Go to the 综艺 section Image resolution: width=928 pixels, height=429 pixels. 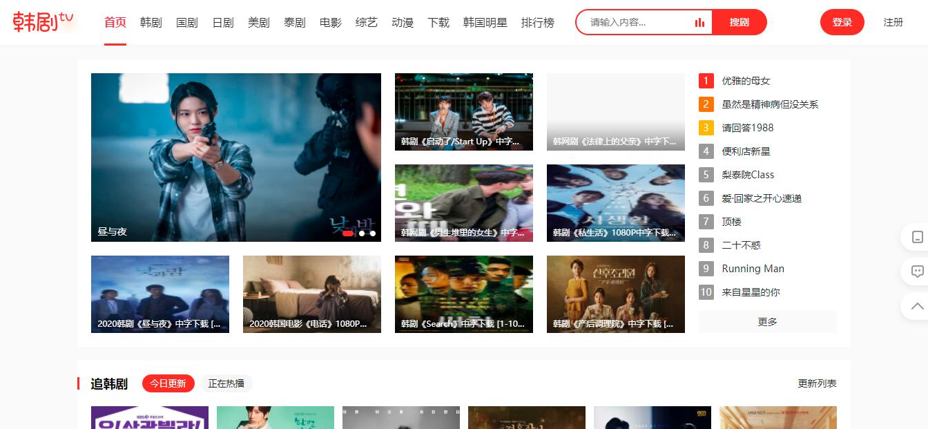367,22
